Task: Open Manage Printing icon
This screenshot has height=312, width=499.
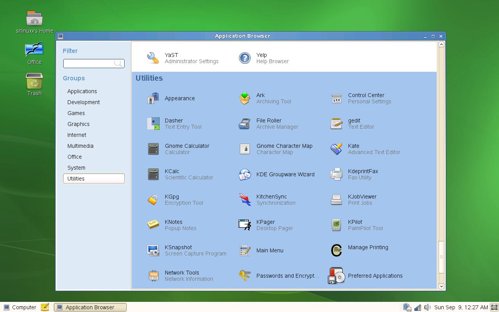Action: click(x=336, y=250)
